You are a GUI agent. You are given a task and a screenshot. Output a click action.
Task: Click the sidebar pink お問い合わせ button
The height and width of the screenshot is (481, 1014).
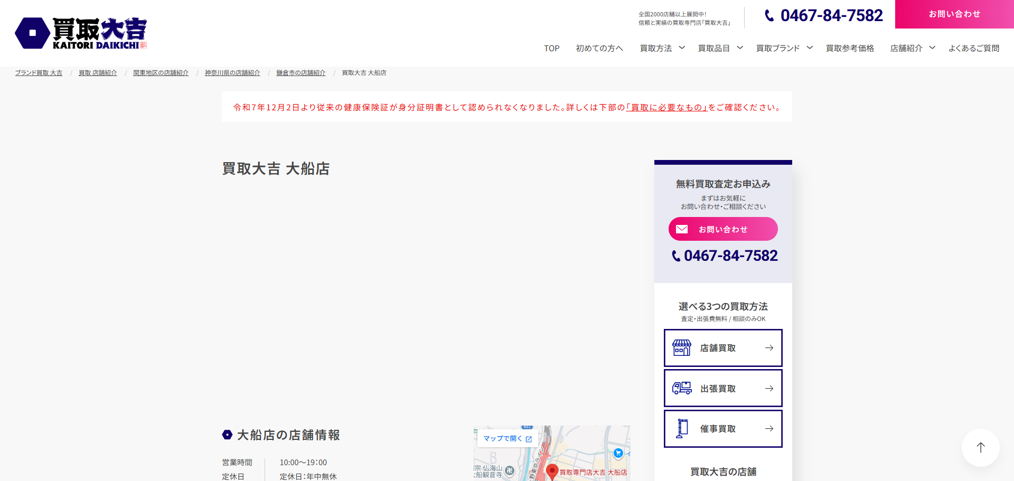click(723, 229)
